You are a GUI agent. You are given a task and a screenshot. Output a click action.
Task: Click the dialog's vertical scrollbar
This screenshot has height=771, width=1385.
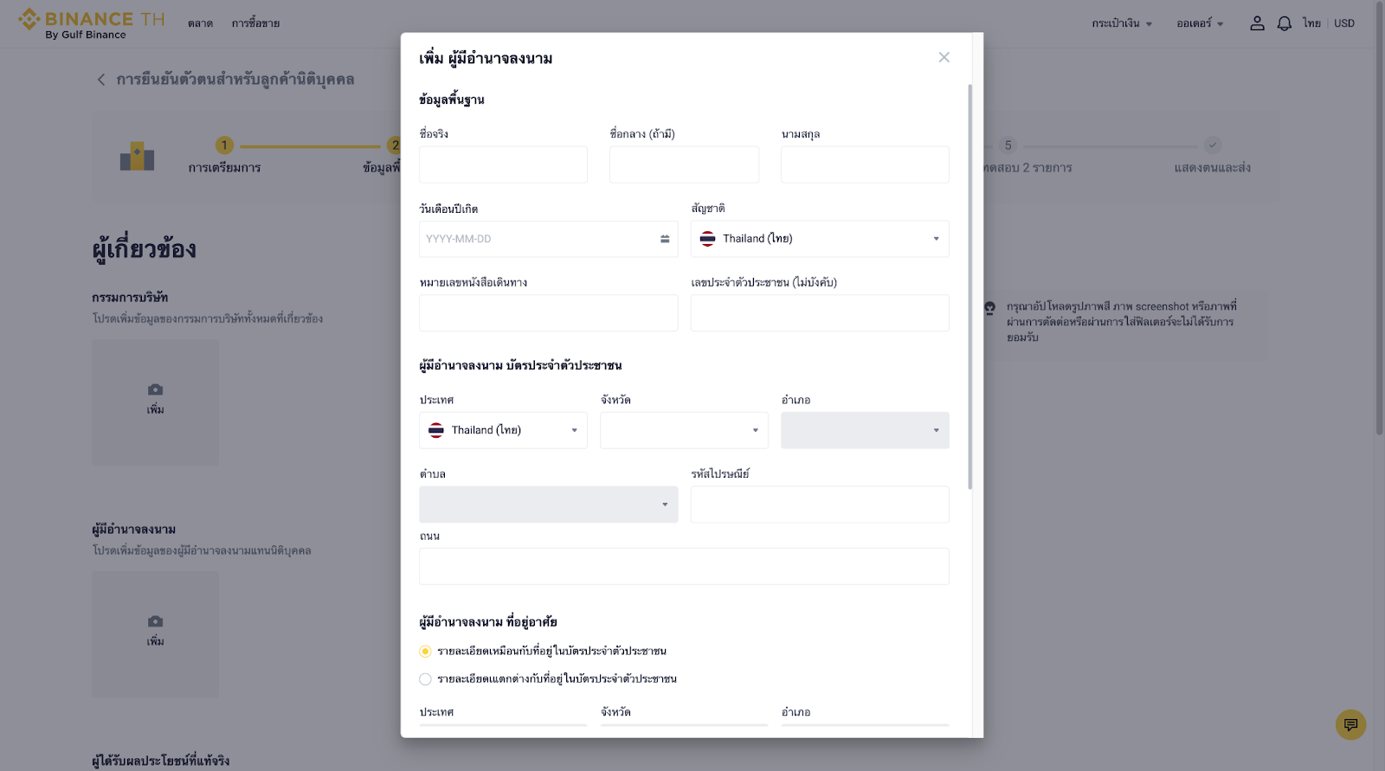click(x=969, y=286)
